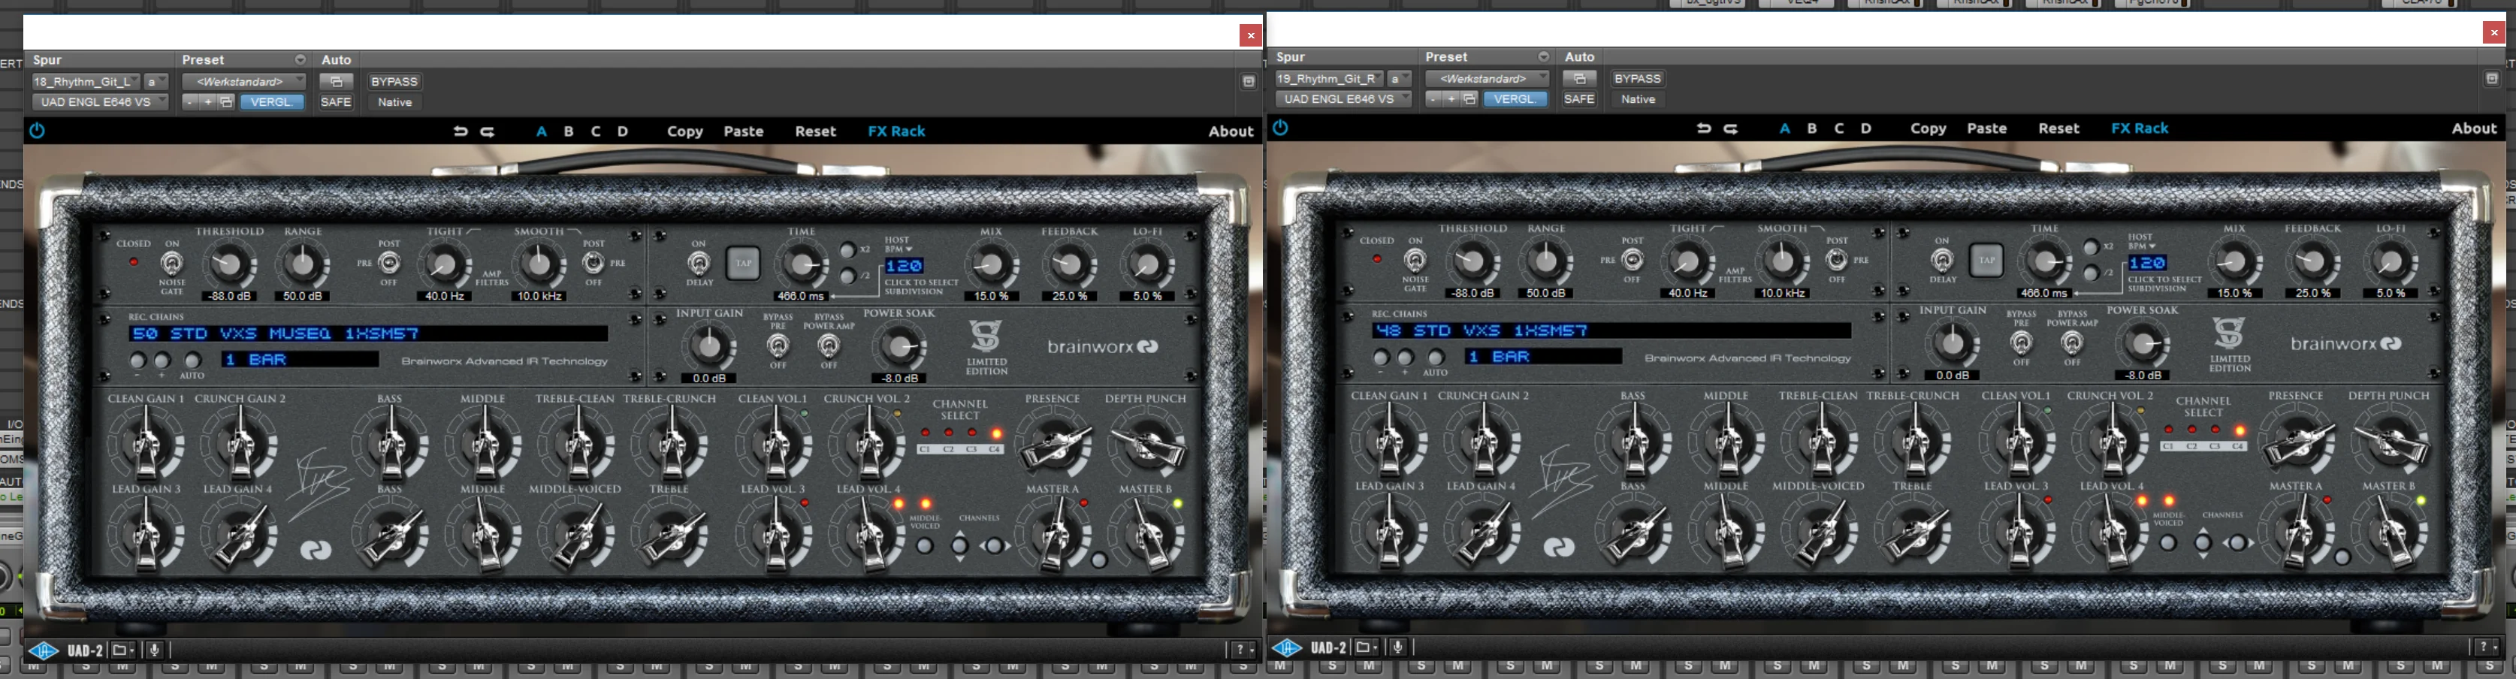Click the question mark help button in the right window footer
The width and height of the screenshot is (2516, 679).
[x=2484, y=647]
